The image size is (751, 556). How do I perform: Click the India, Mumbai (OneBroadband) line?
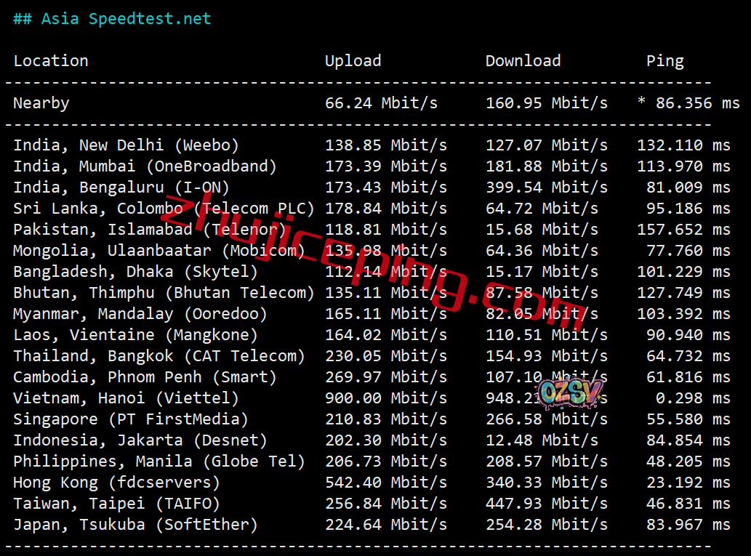point(145,166)
